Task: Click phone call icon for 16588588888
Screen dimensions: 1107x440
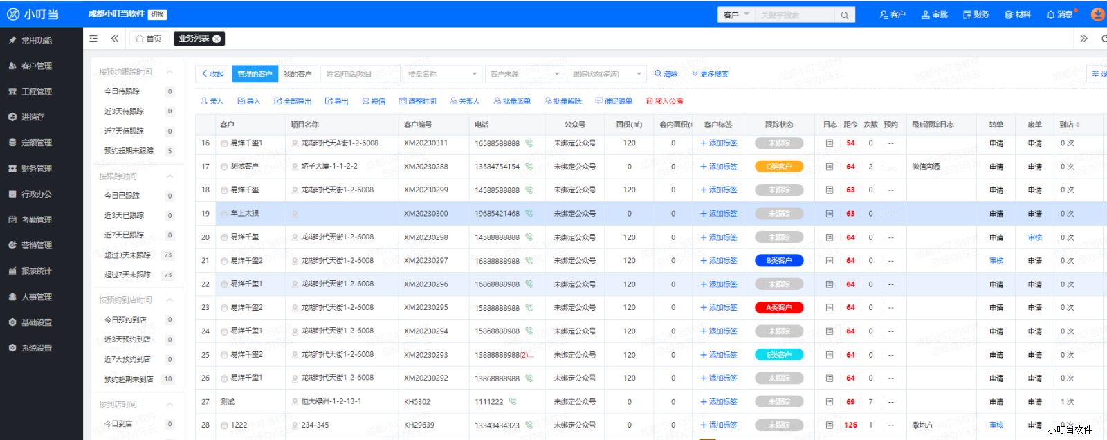Action: 529,143
